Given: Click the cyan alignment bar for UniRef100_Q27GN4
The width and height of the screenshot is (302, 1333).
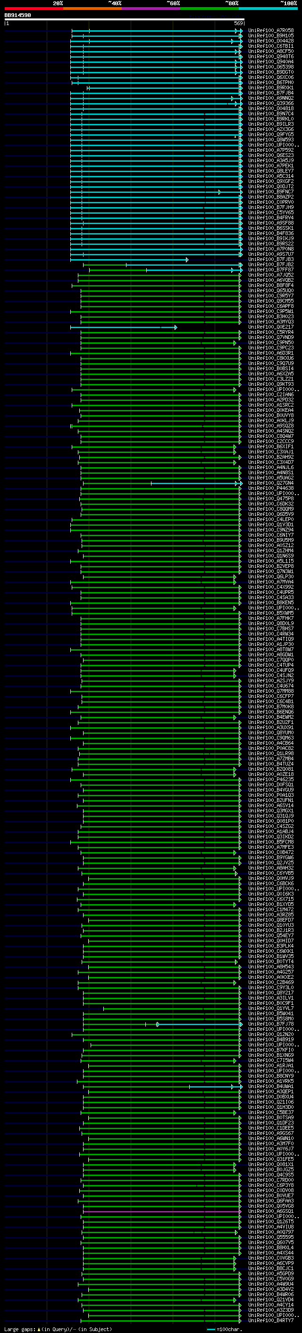Looking at the screenshot, I should [x=196, y=483].
